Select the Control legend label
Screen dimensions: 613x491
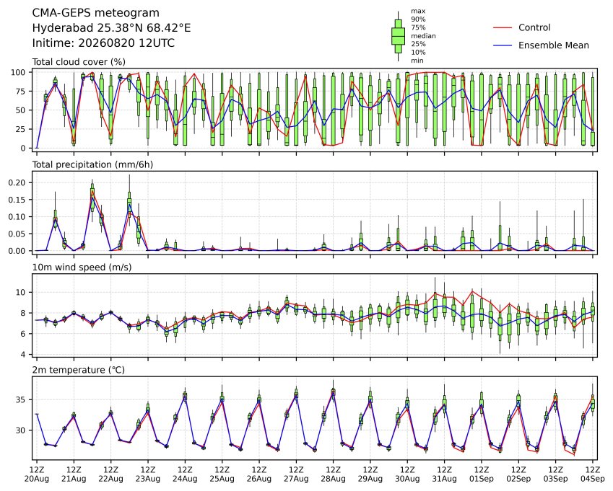coord(534,27)
